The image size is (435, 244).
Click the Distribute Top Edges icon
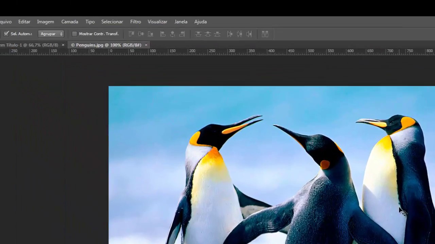(x=198, y=34)
